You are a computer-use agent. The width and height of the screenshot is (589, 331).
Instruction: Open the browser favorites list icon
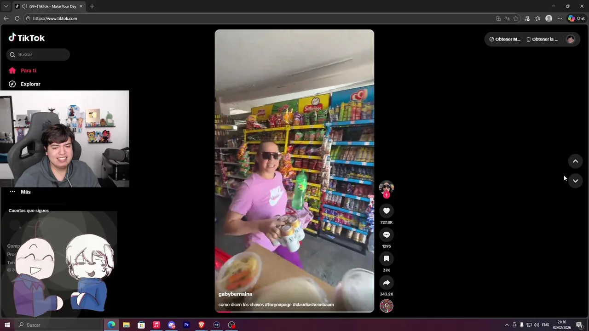537,18
